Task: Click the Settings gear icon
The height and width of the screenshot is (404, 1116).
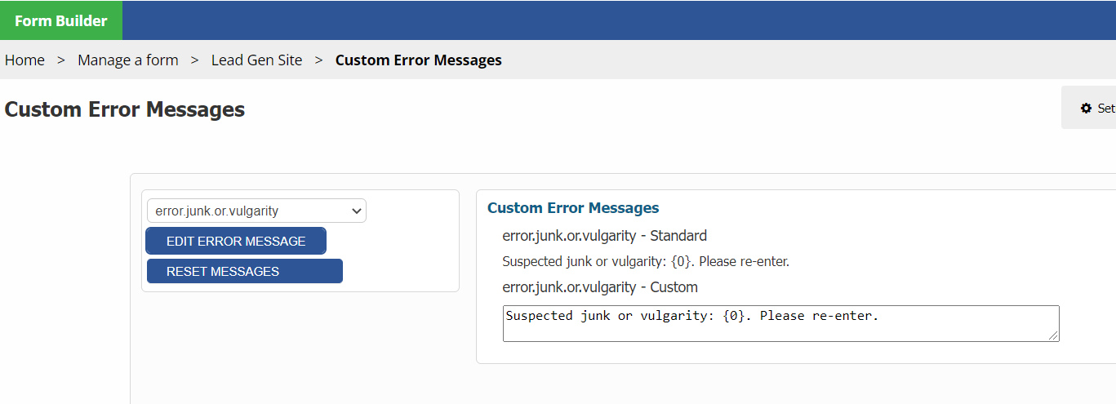Action: 1086,109
